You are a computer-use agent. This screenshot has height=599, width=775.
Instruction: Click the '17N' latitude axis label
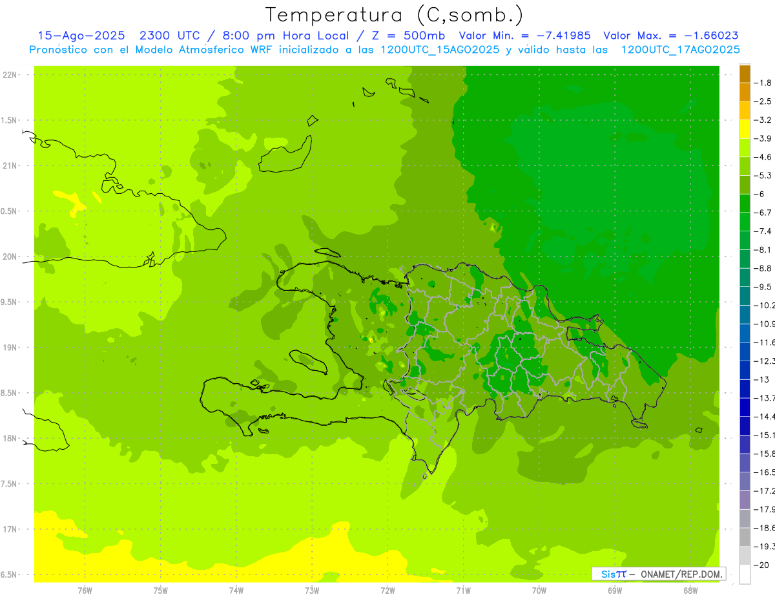9,529
